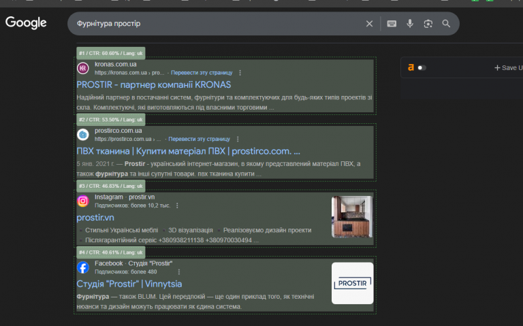Open more options for Instagram prostir.vn result
Image resolution: width=523 pixels, height=326 pixels.
point(177,206)
